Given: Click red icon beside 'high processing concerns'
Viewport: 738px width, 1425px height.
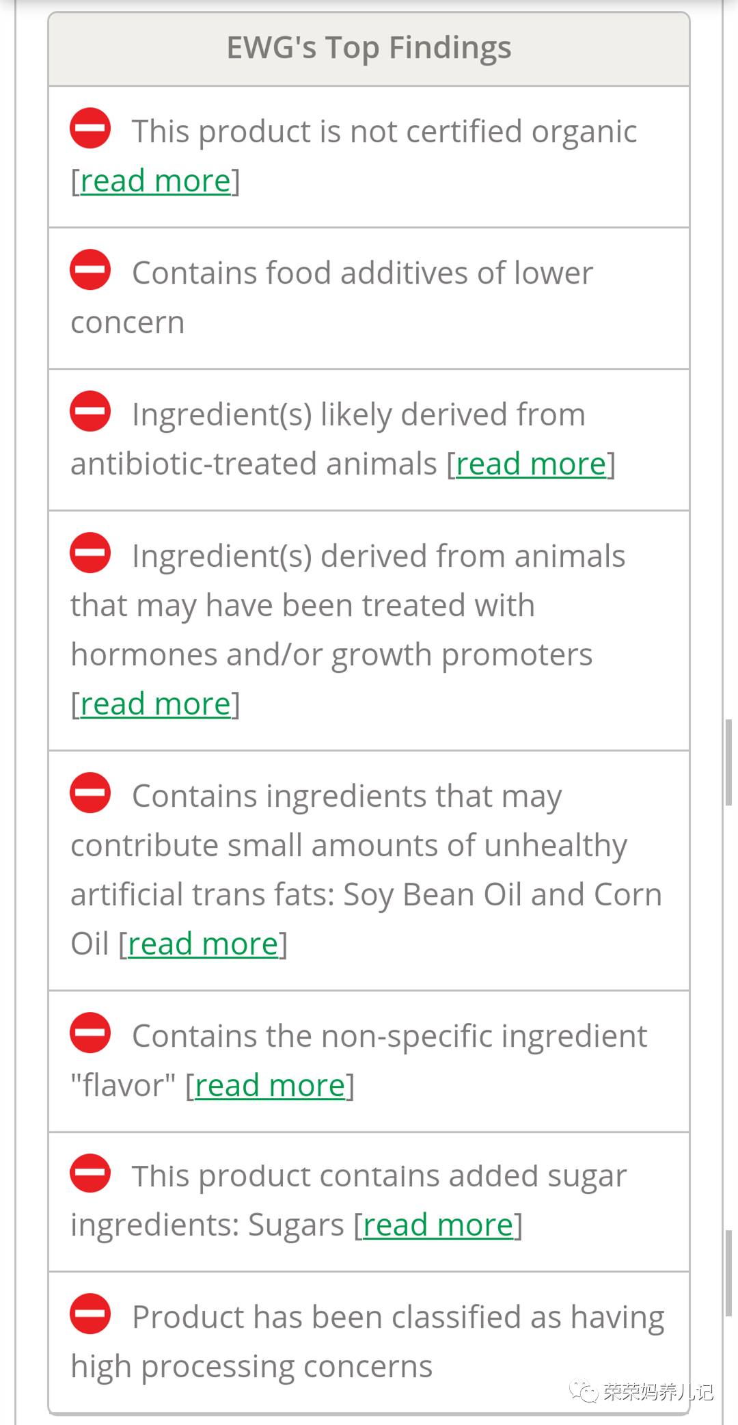Looking at the screenshot, I should click(90, 1314).
